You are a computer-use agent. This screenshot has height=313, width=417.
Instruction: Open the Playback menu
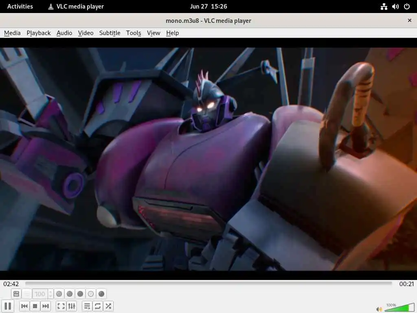39,33
